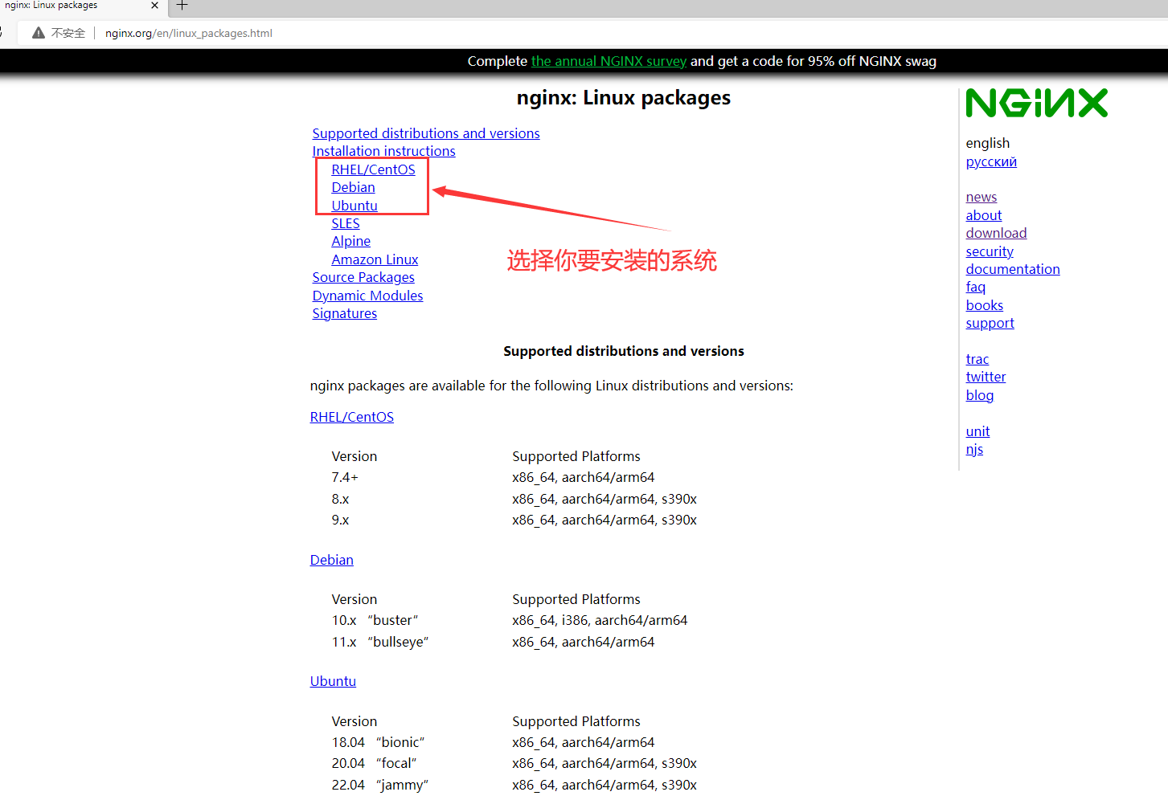Open the SLES installation link

click(346, 223)
